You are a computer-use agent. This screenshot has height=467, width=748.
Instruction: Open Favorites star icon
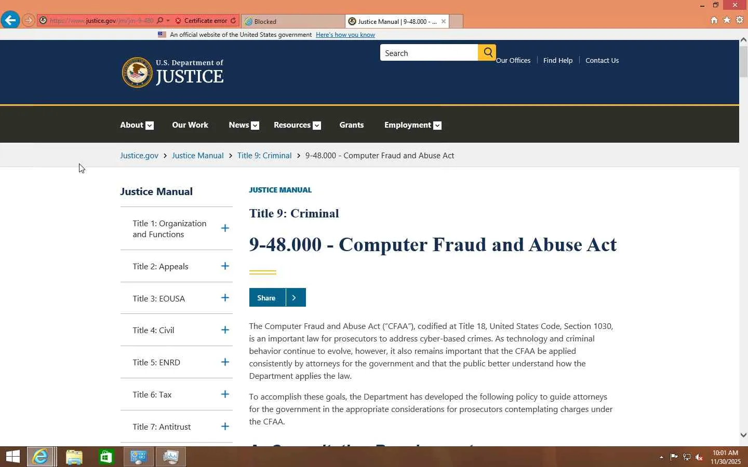727,20
